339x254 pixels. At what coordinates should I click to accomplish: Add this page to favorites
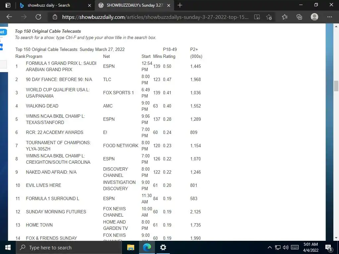tap(269, 17)
